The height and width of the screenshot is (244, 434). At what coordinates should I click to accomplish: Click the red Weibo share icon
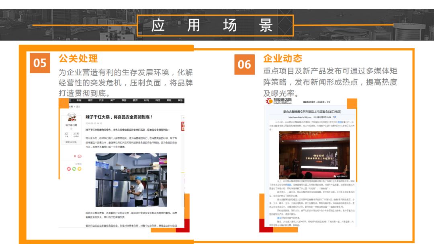pos(69,169)
